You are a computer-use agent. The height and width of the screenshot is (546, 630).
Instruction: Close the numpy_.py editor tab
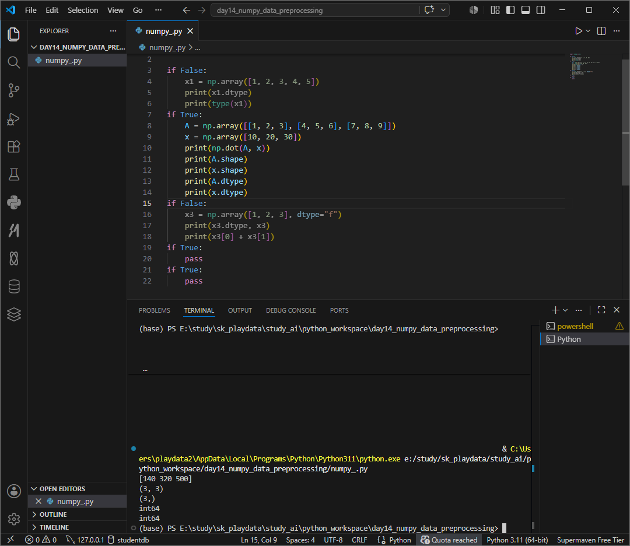[x=190, y=31]
